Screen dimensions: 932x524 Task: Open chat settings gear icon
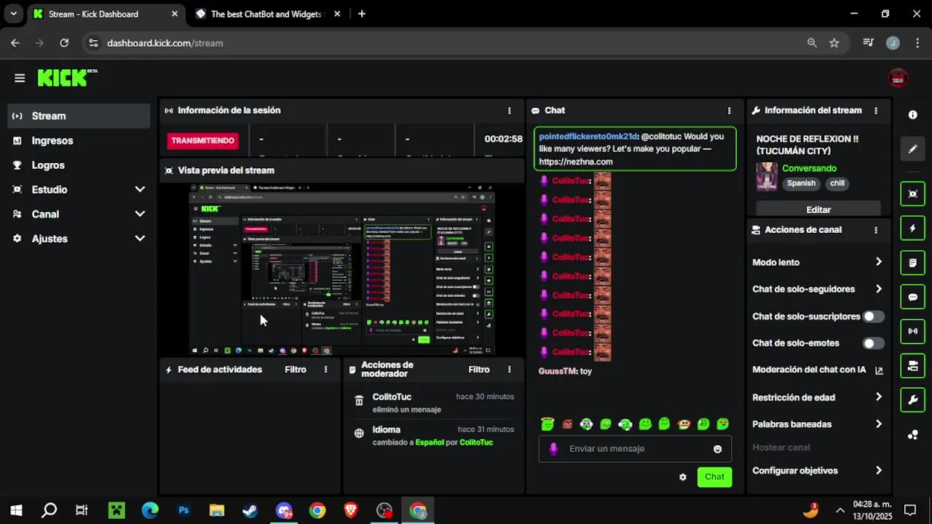click(x=683, y=477)
